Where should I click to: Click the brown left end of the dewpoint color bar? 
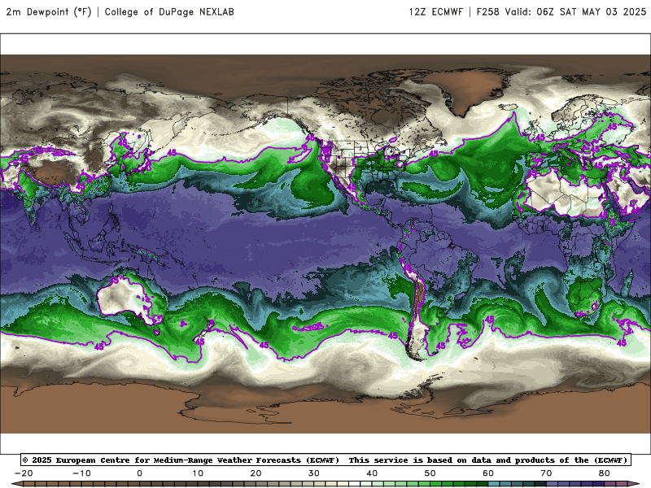click(16, 484)
